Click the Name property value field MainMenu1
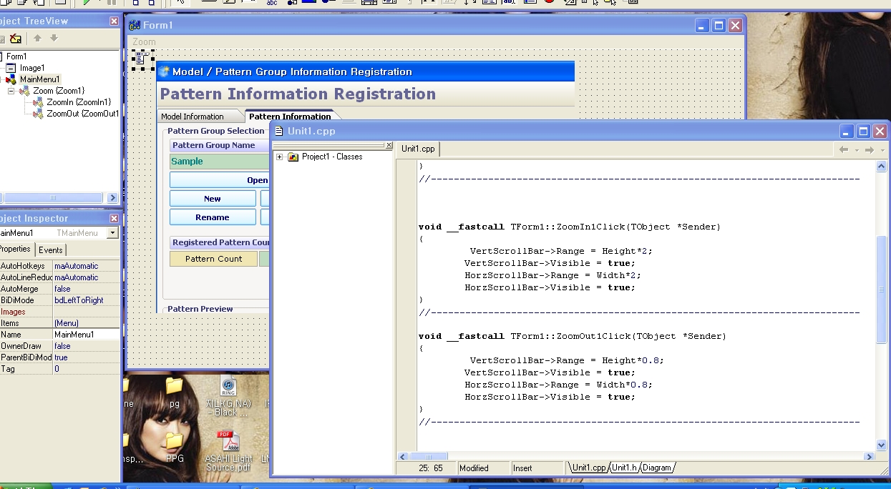Screen dimensions: 891x489 coord(85,335)
